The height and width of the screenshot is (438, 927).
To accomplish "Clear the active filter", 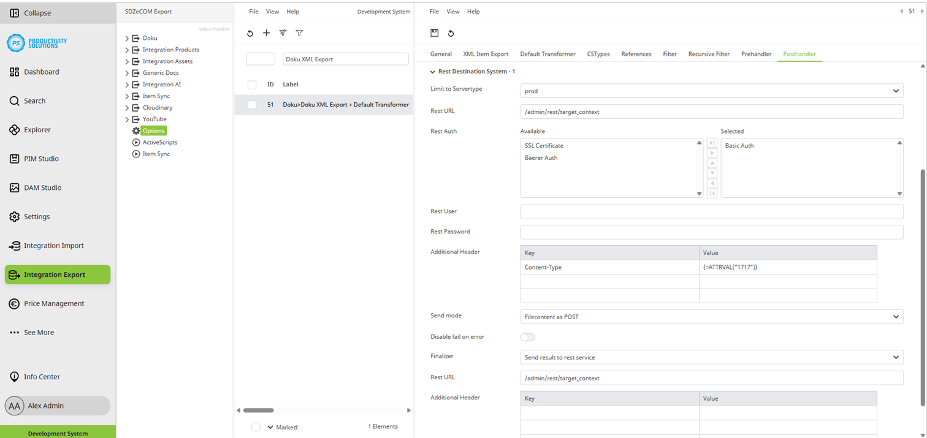I will 283,33.
